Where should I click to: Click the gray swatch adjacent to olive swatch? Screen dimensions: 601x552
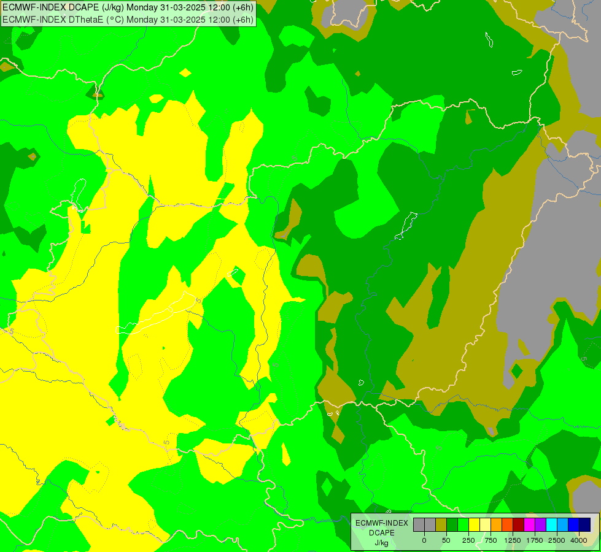click(x=430, y=524)
